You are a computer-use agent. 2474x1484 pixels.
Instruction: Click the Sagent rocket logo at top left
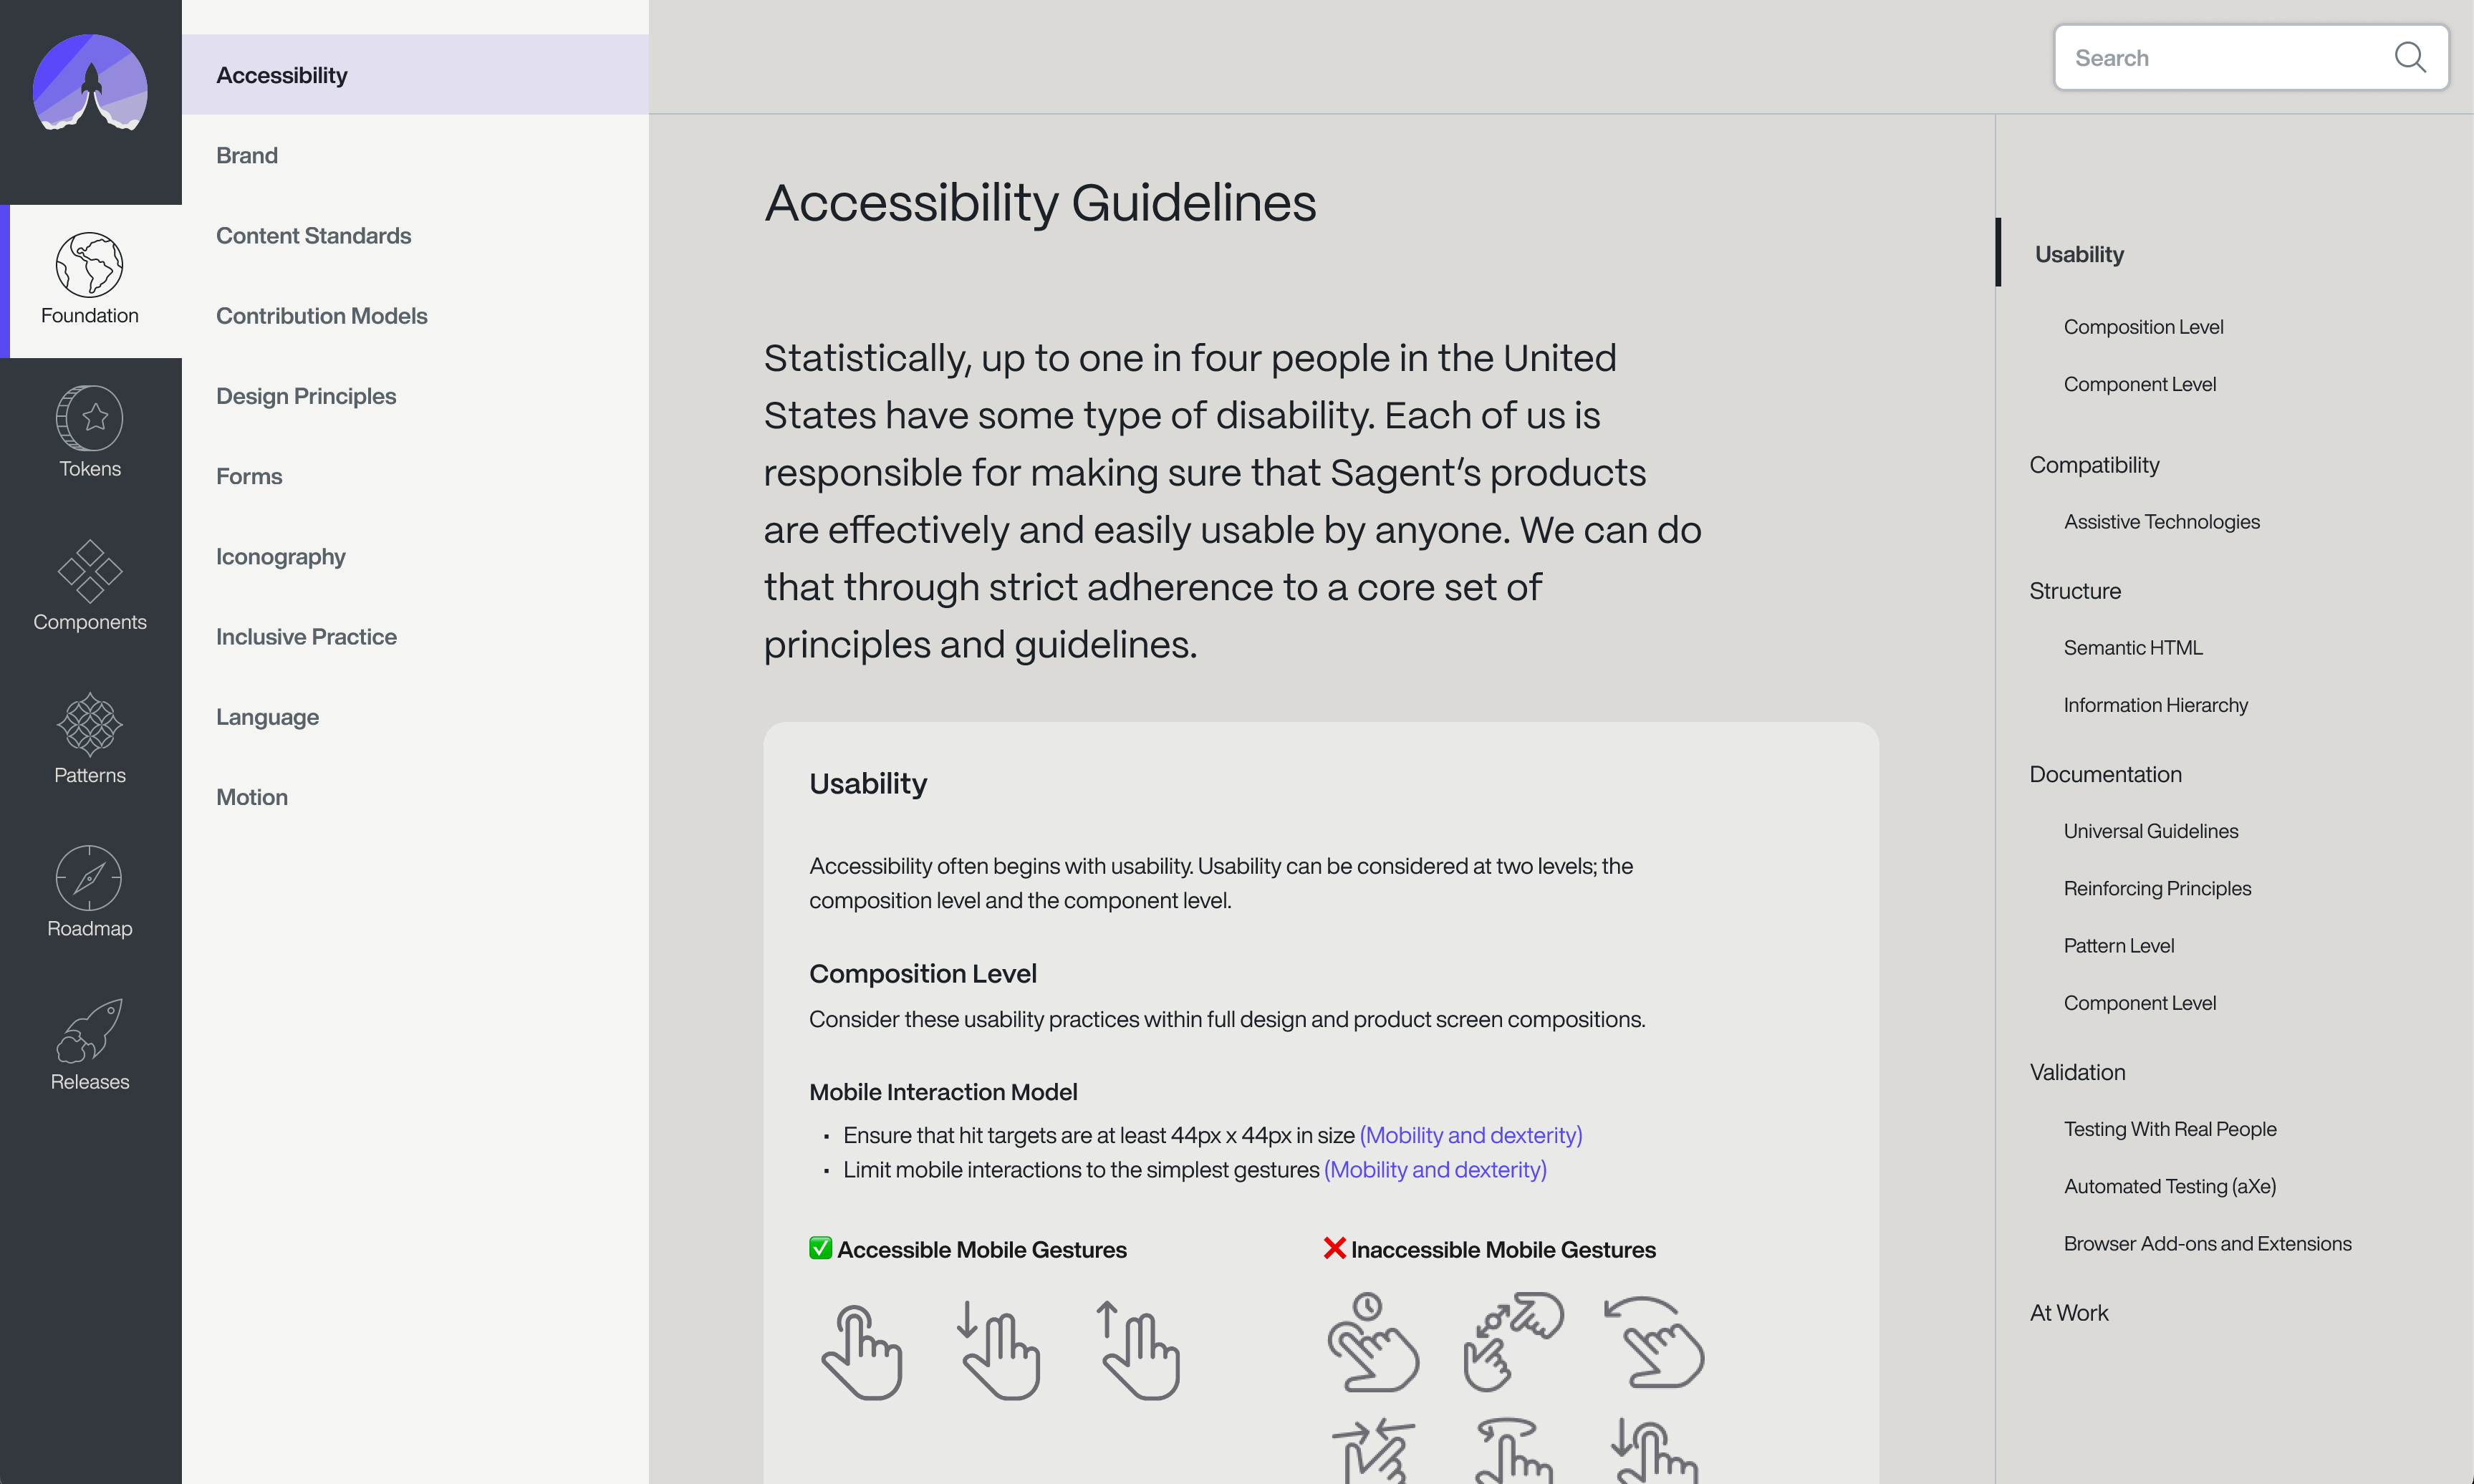click(89, 88)
